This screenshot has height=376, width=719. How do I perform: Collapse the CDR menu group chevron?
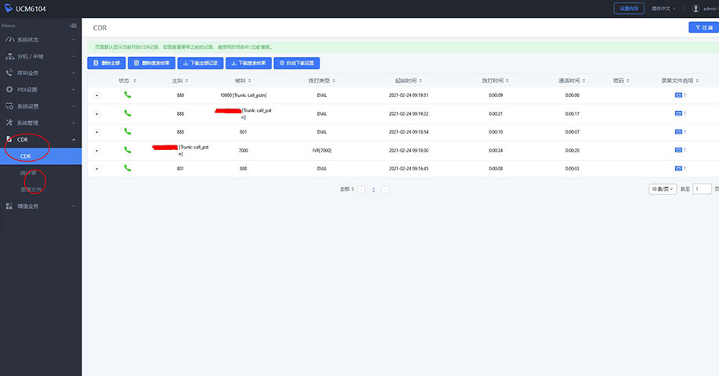click(x=74, y=139)
